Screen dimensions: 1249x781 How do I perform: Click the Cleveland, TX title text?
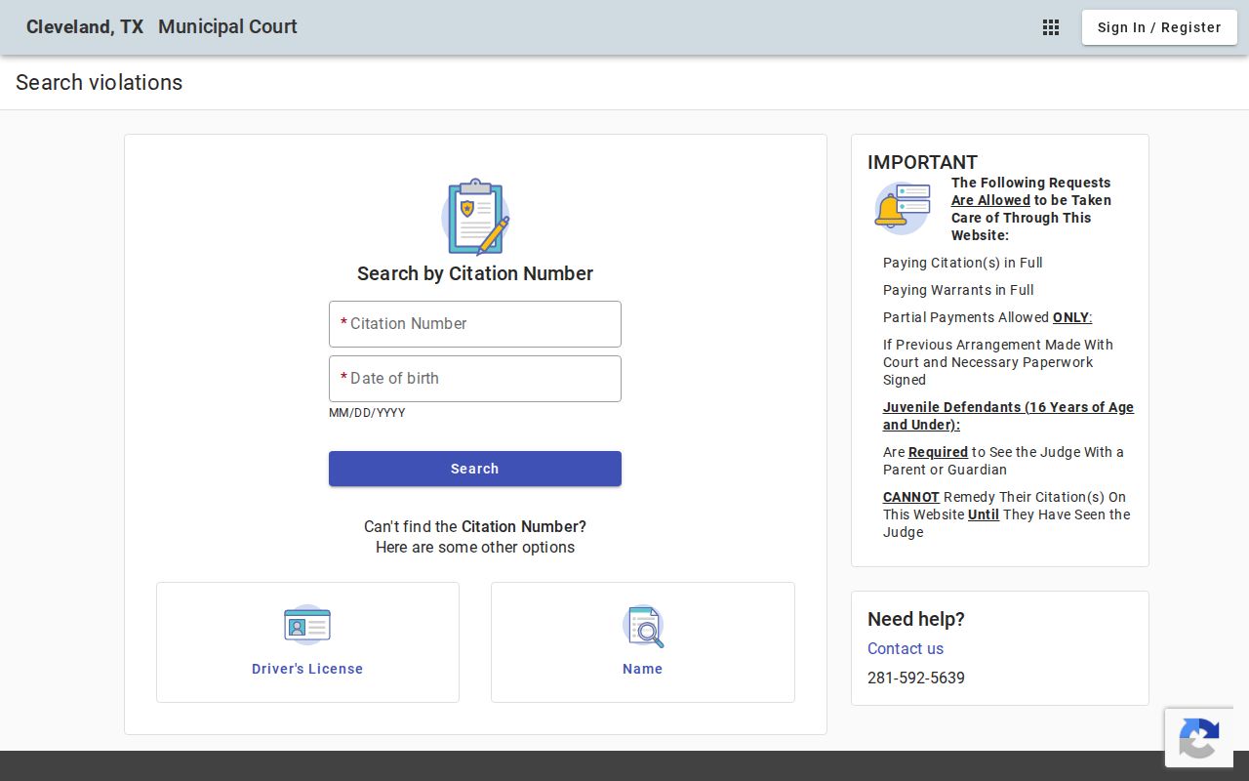pos(85,27)
